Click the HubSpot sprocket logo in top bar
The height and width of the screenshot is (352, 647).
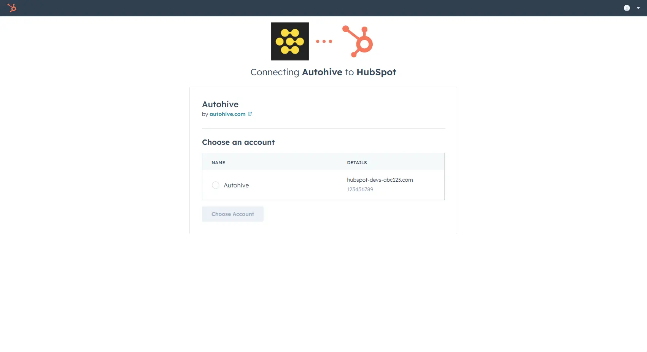coord(12,8)
